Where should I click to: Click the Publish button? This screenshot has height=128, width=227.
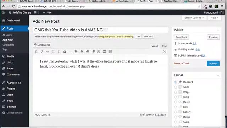[x=213, y=63]
